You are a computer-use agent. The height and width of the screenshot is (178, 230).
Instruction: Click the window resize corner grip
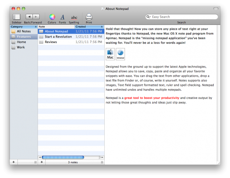[218, 163]
